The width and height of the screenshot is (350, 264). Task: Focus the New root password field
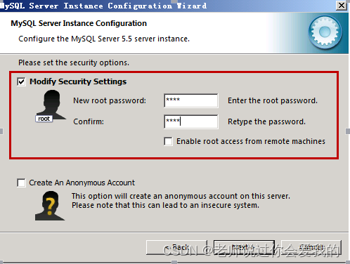point(191,100)
